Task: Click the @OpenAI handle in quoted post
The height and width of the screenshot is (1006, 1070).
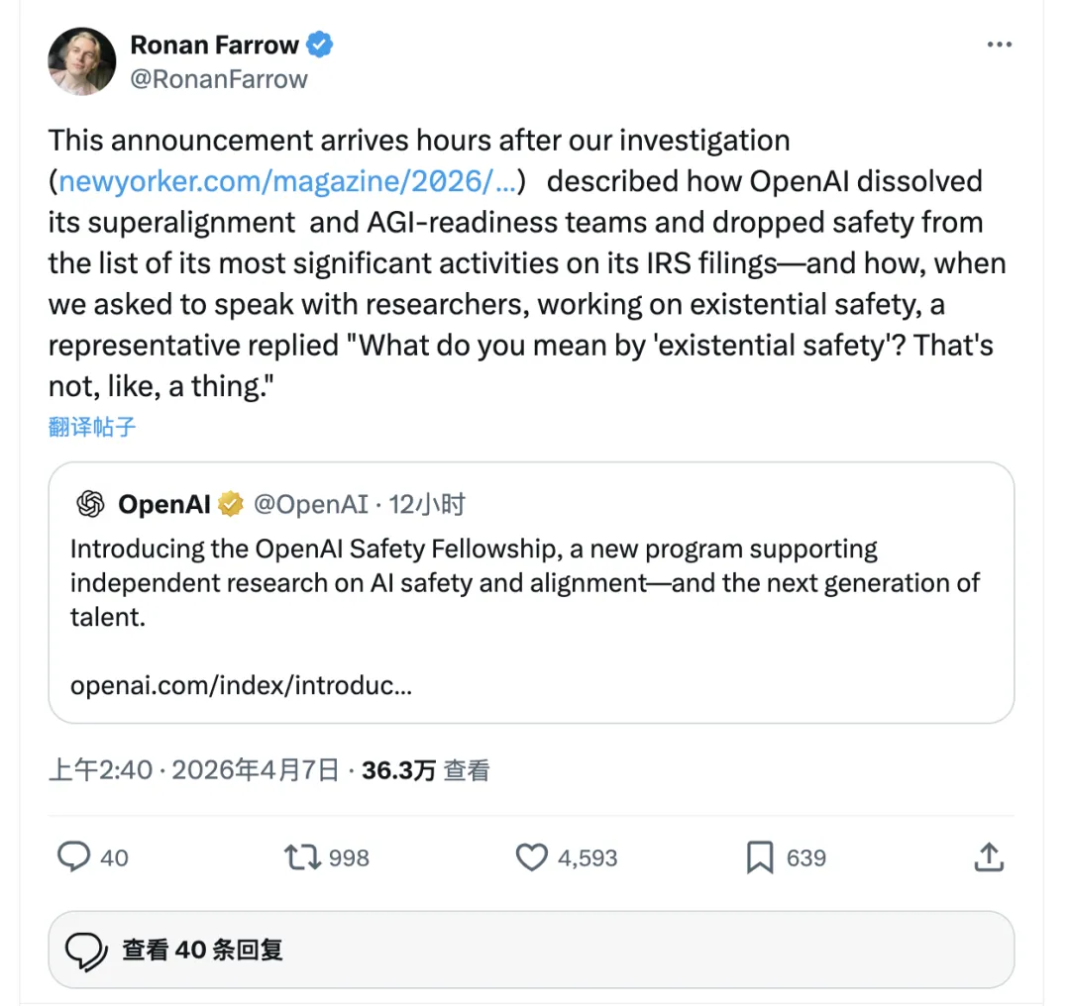Action: 311,505
